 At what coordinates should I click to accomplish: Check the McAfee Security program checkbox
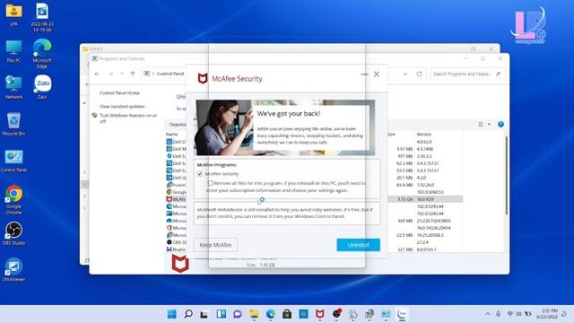pyautogui.click(x=200, y=174)
